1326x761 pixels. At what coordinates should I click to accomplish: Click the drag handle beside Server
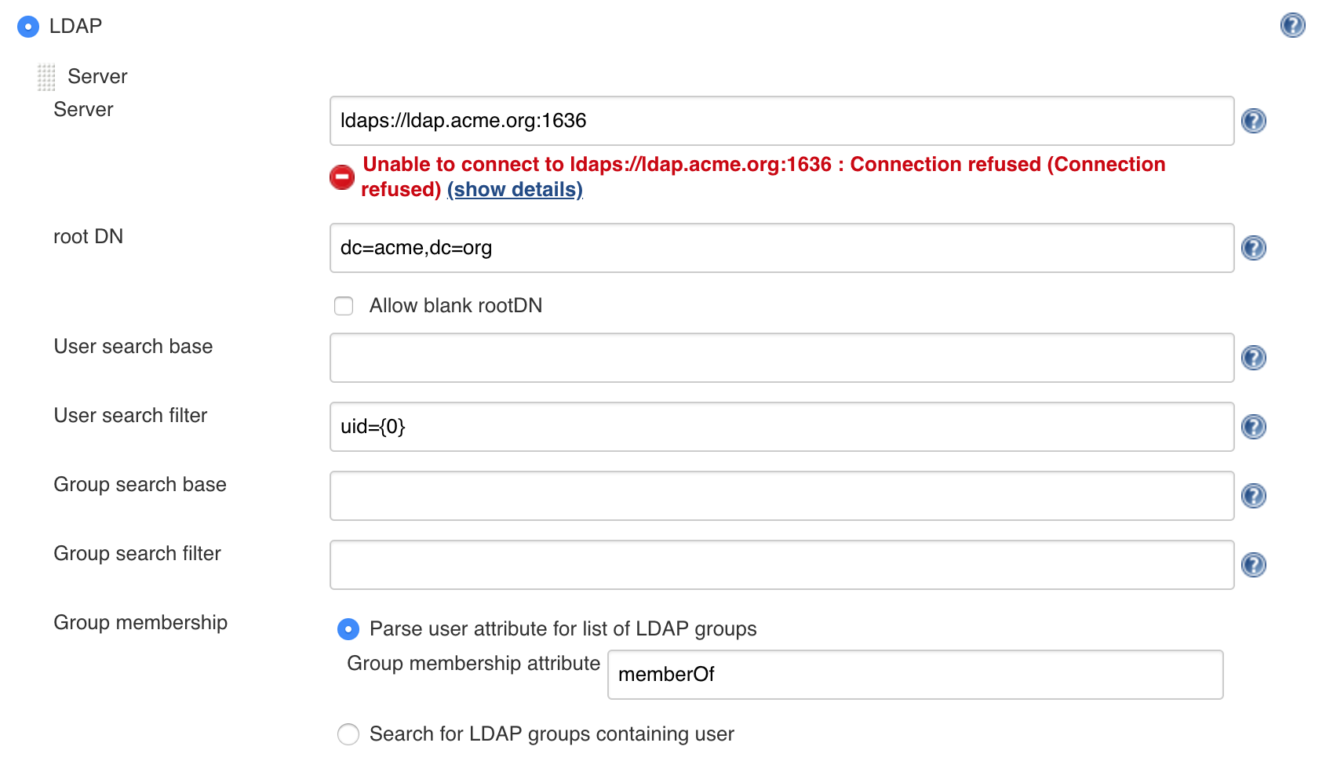[x=46, y=75]
